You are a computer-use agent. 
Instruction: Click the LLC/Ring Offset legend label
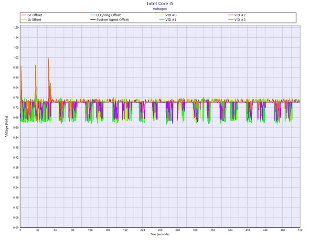pyautogui.click(x=108, y=15)
